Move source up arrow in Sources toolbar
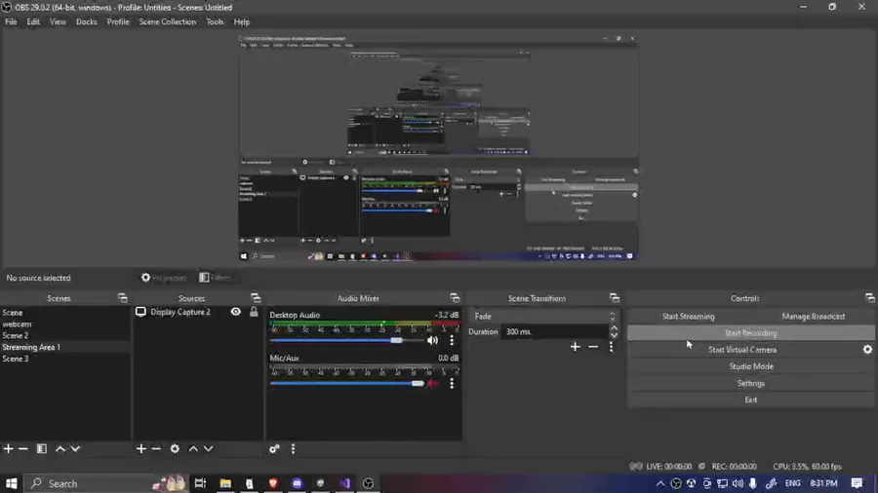This screenshot has height=493, width=878. (193, 449)
